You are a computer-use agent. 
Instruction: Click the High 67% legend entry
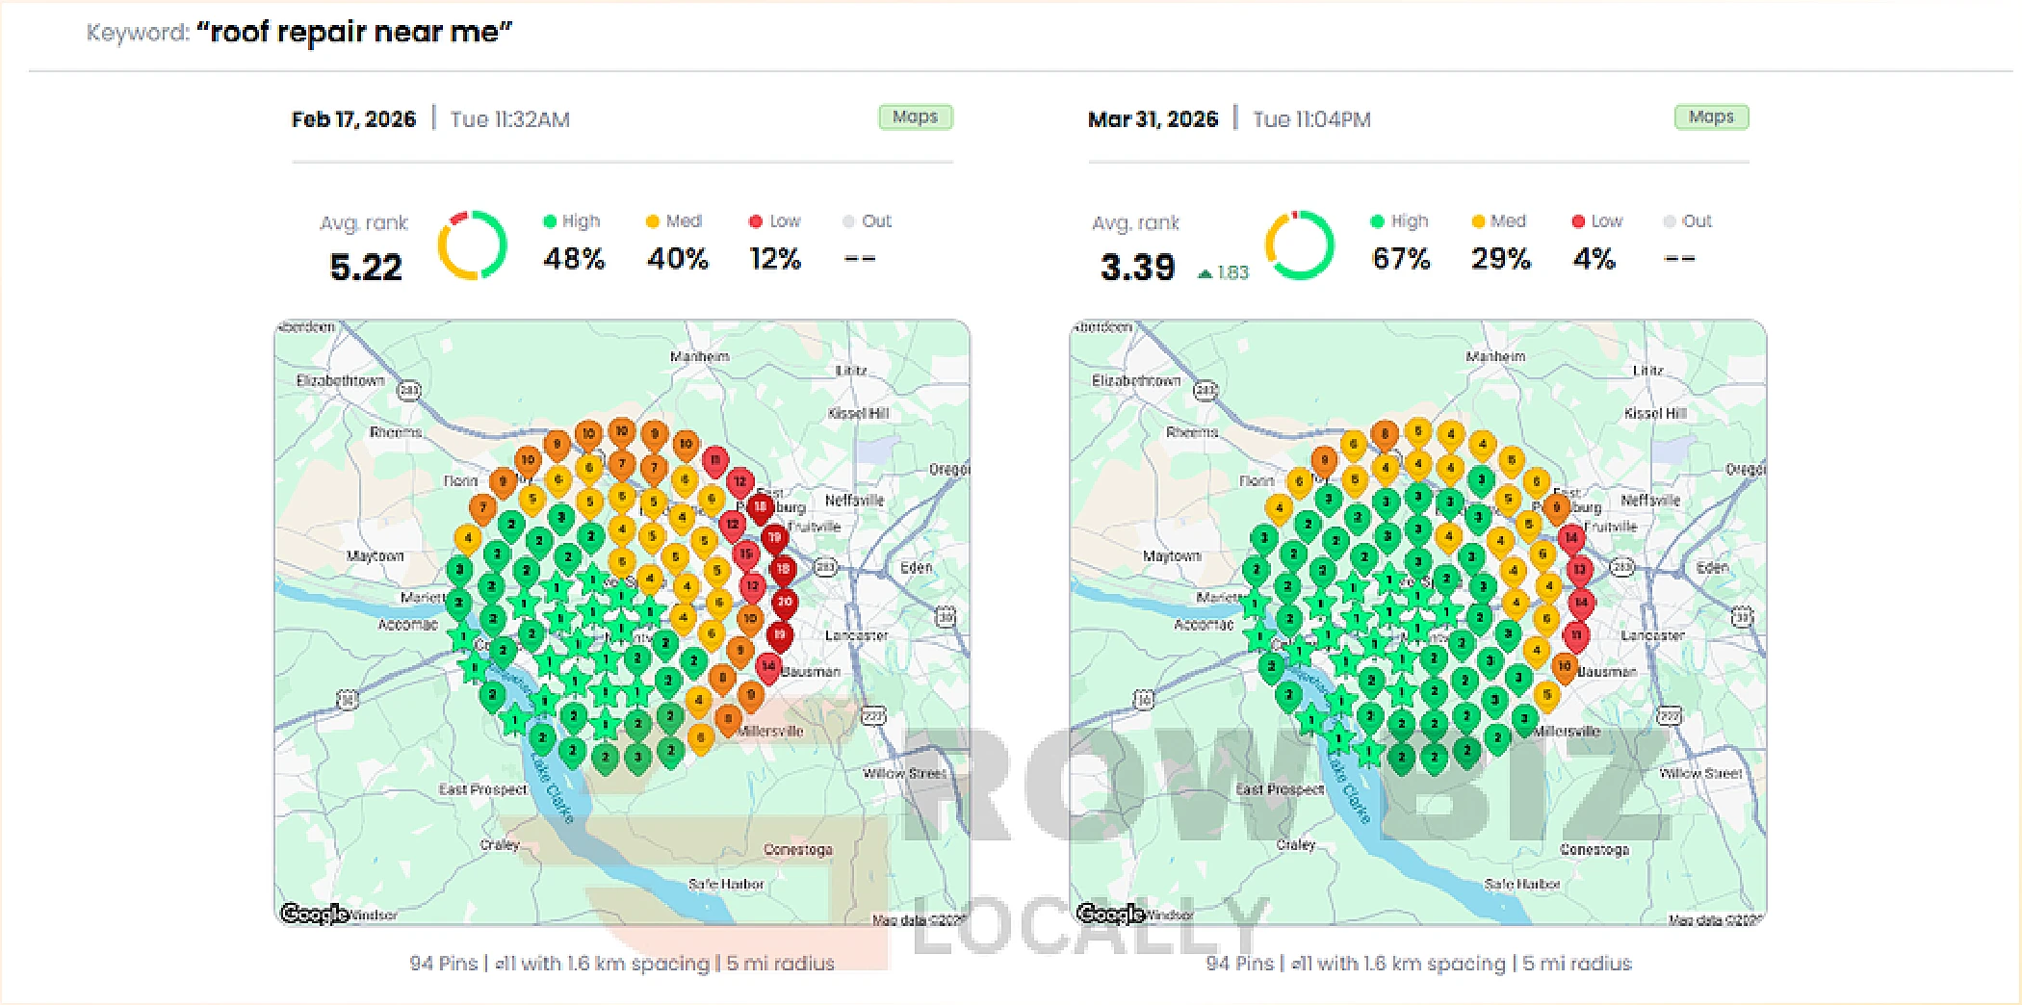click(1401, 242)
